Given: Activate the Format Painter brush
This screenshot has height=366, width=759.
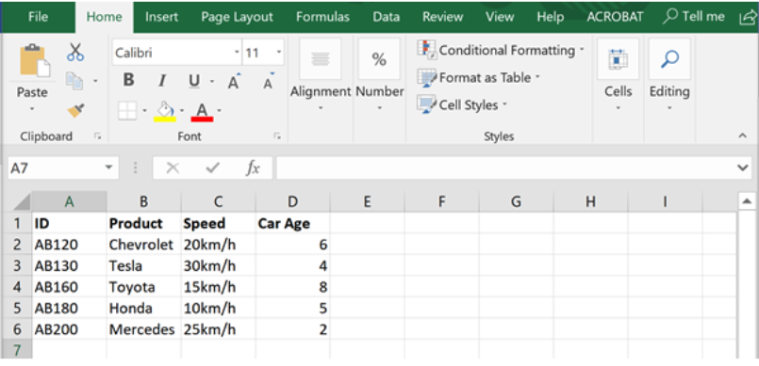Looking at the screenshot, I should click(75, 111).
